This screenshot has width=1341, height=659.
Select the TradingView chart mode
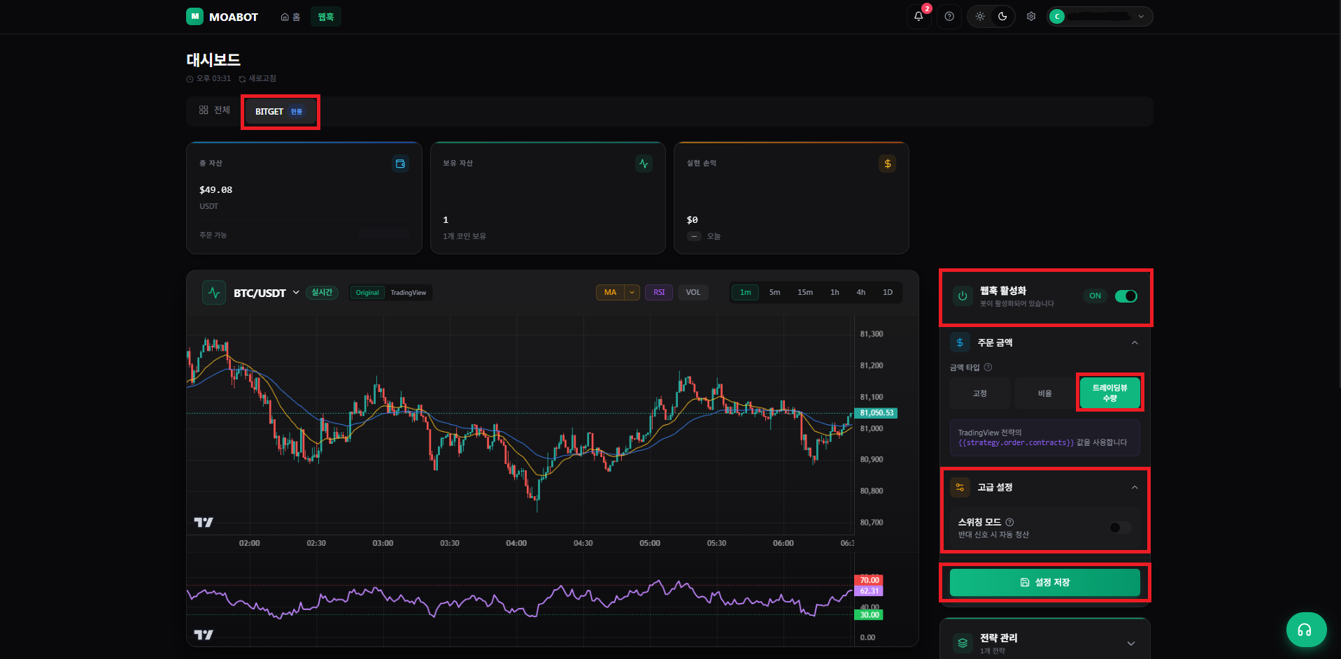click(409, 293)
